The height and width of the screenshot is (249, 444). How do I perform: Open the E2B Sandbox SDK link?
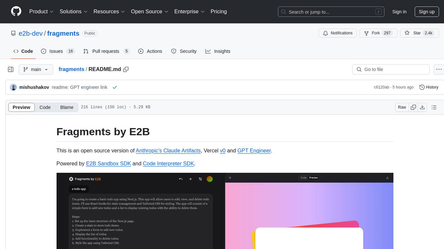[x=108, y=164]
